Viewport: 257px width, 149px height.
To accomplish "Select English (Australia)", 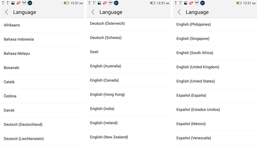I will pyautogui.click(x=106, y=66).
